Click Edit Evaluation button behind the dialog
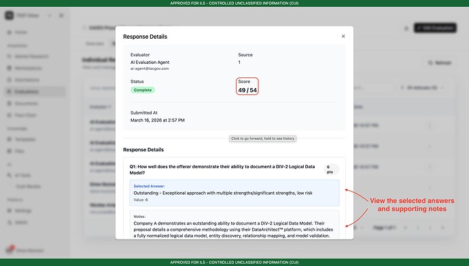The image size is (469, 266). coord(435,28)
